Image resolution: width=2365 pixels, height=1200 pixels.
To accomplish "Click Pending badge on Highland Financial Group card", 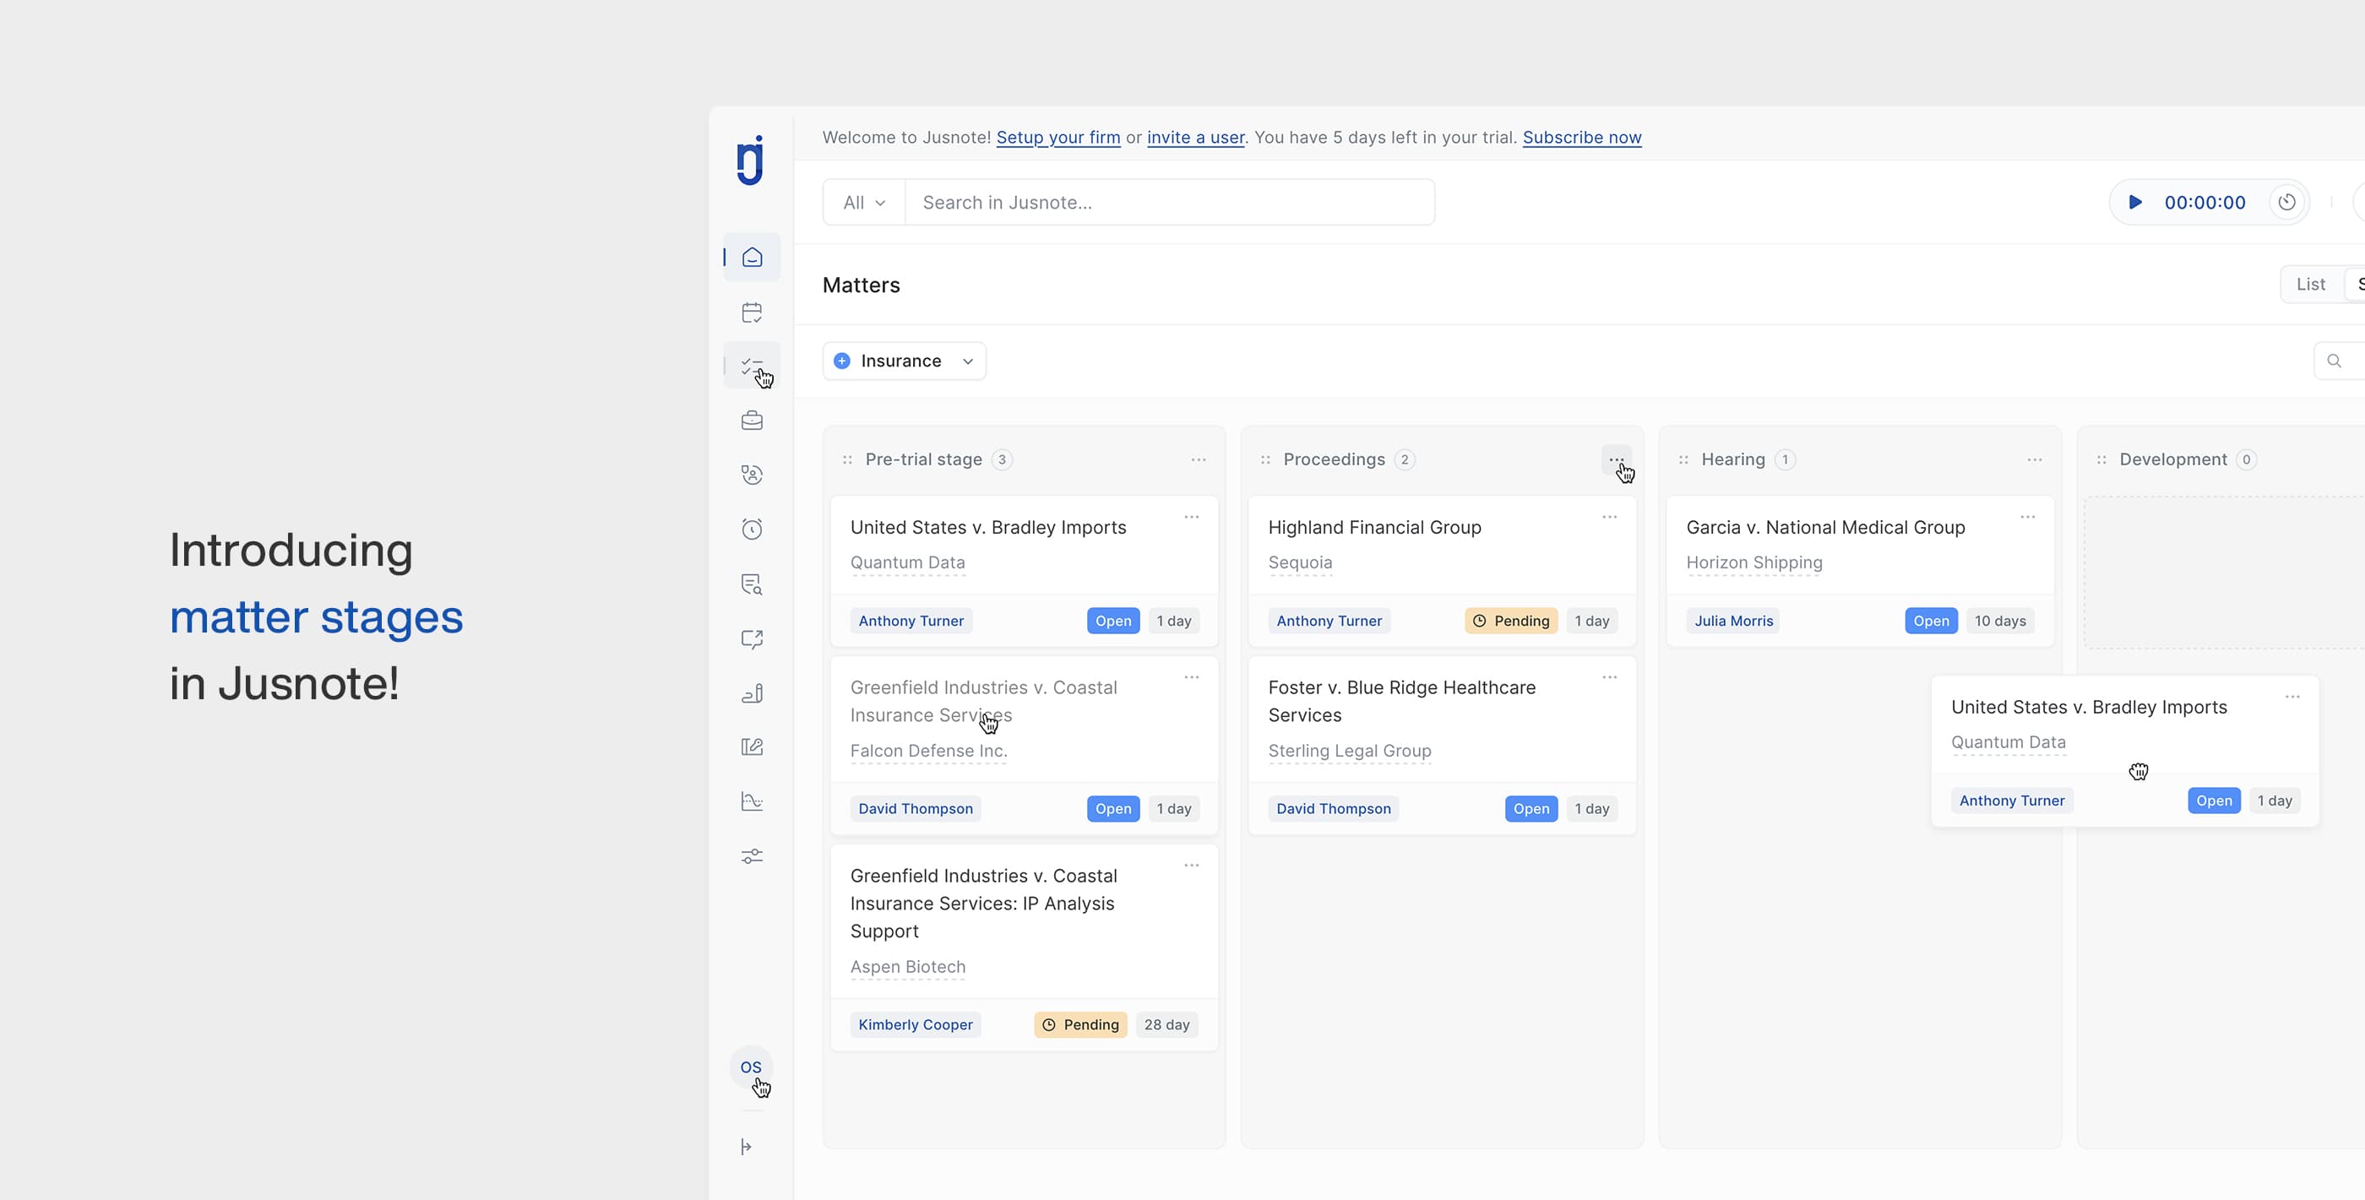I will pyautogui.click(x=1510, y=621).
